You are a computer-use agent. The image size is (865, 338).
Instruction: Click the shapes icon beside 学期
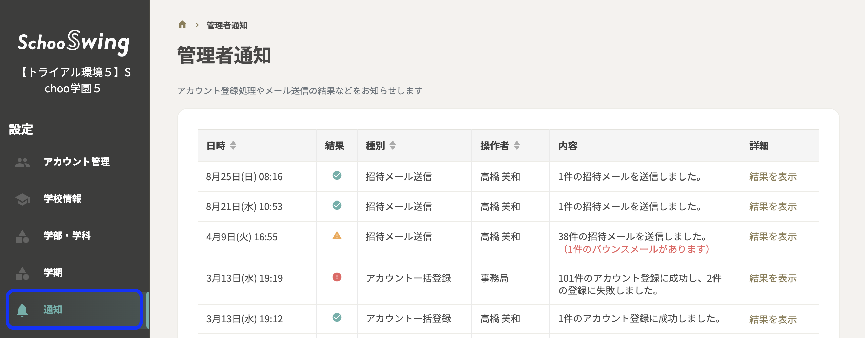pos(22,273)
